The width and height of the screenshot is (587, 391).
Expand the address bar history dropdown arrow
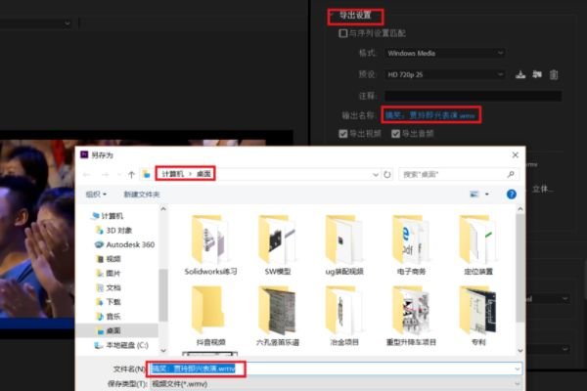[x=376, y=174]
